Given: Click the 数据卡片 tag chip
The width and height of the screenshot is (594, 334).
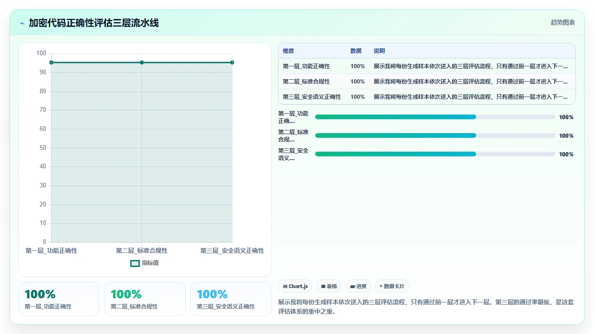Looking at the screenshot, I should pos(392,286).
